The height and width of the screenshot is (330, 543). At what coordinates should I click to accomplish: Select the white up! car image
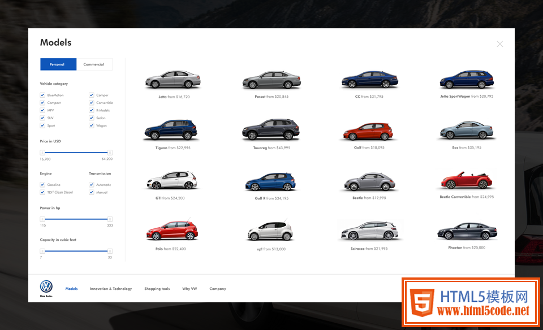click(270, 231)
